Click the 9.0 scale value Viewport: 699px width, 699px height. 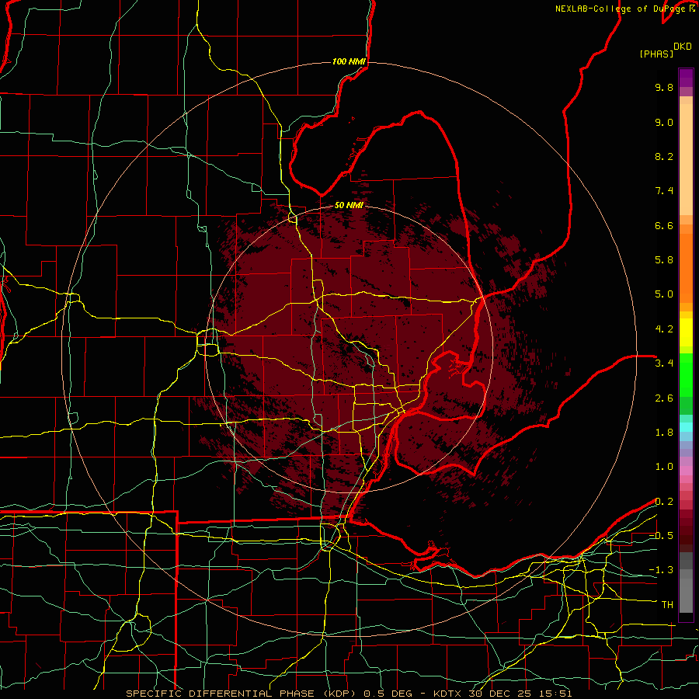coord(664,122)
